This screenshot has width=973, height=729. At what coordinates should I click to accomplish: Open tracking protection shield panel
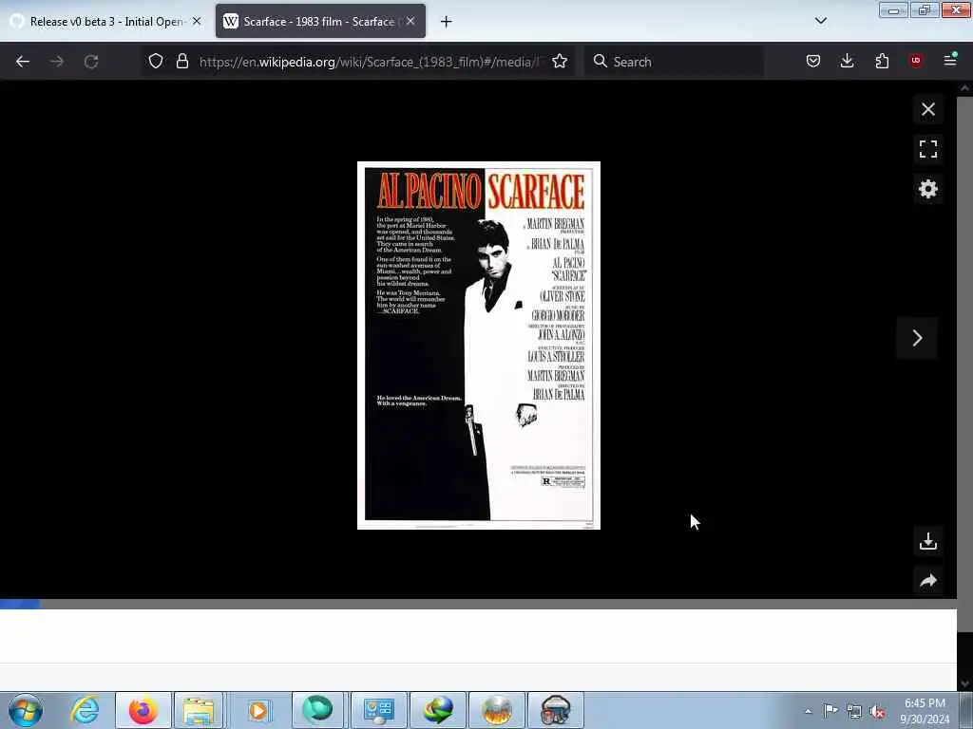coord(156,62)
